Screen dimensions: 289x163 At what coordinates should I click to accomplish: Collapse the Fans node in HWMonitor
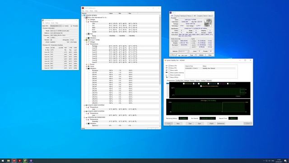tap(86, 34)
